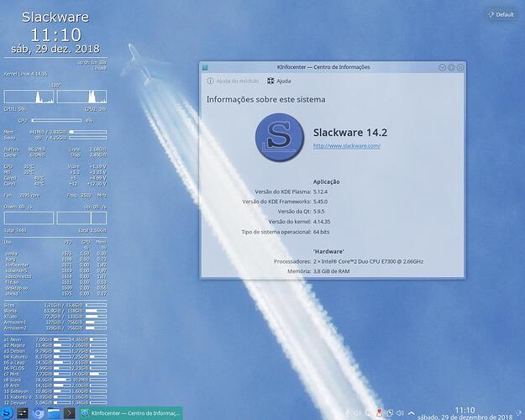Expand hidden system tray icons arrow
525x420 pixels.
pyautogui.click(x=412, y=413)
